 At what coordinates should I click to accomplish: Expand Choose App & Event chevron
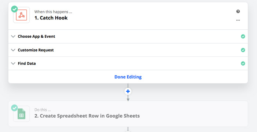click(x=13, y=36)
